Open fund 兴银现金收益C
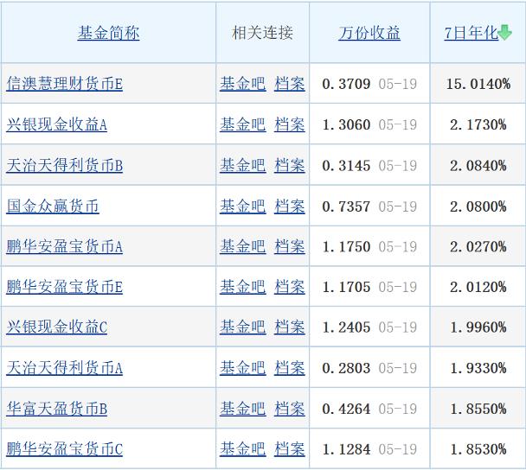 [x=57, y=327]
